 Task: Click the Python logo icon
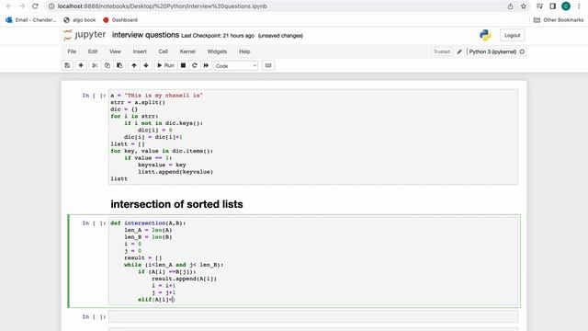[x=485, y=35]
